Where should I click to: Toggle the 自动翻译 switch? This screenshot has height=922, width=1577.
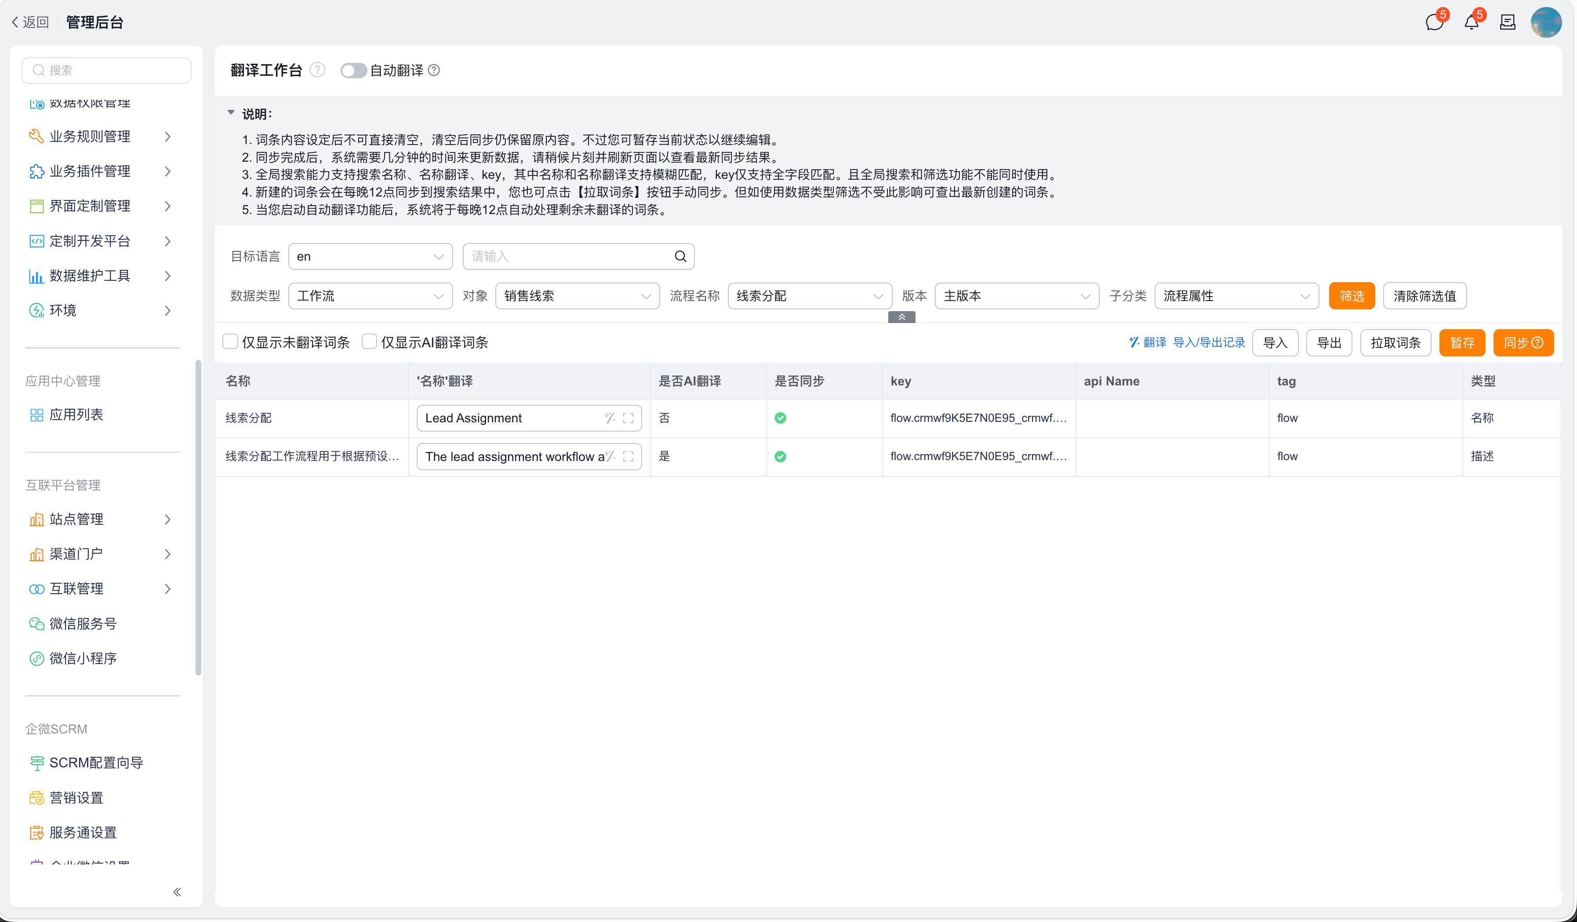(353, 71)
